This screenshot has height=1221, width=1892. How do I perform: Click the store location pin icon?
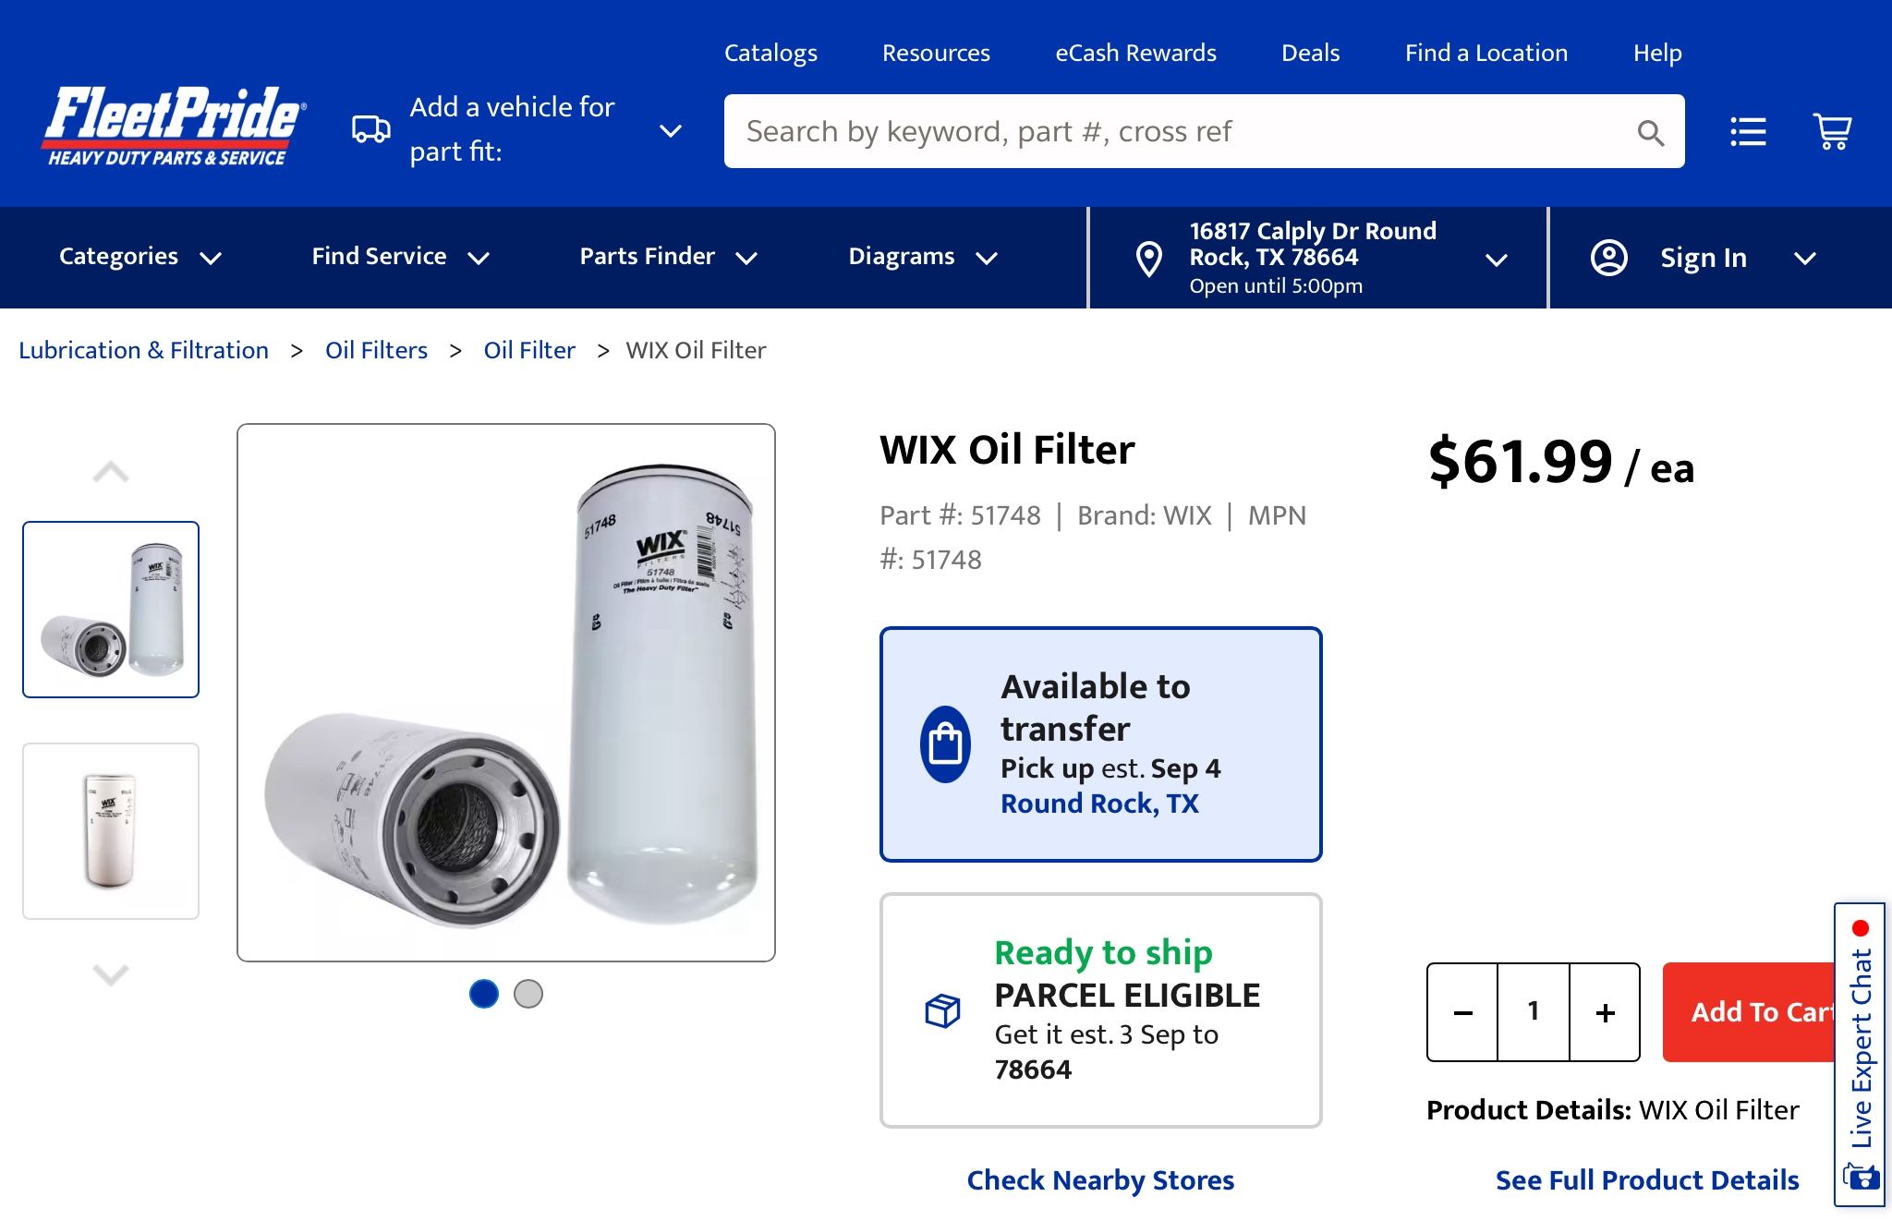pos(1148,258)
